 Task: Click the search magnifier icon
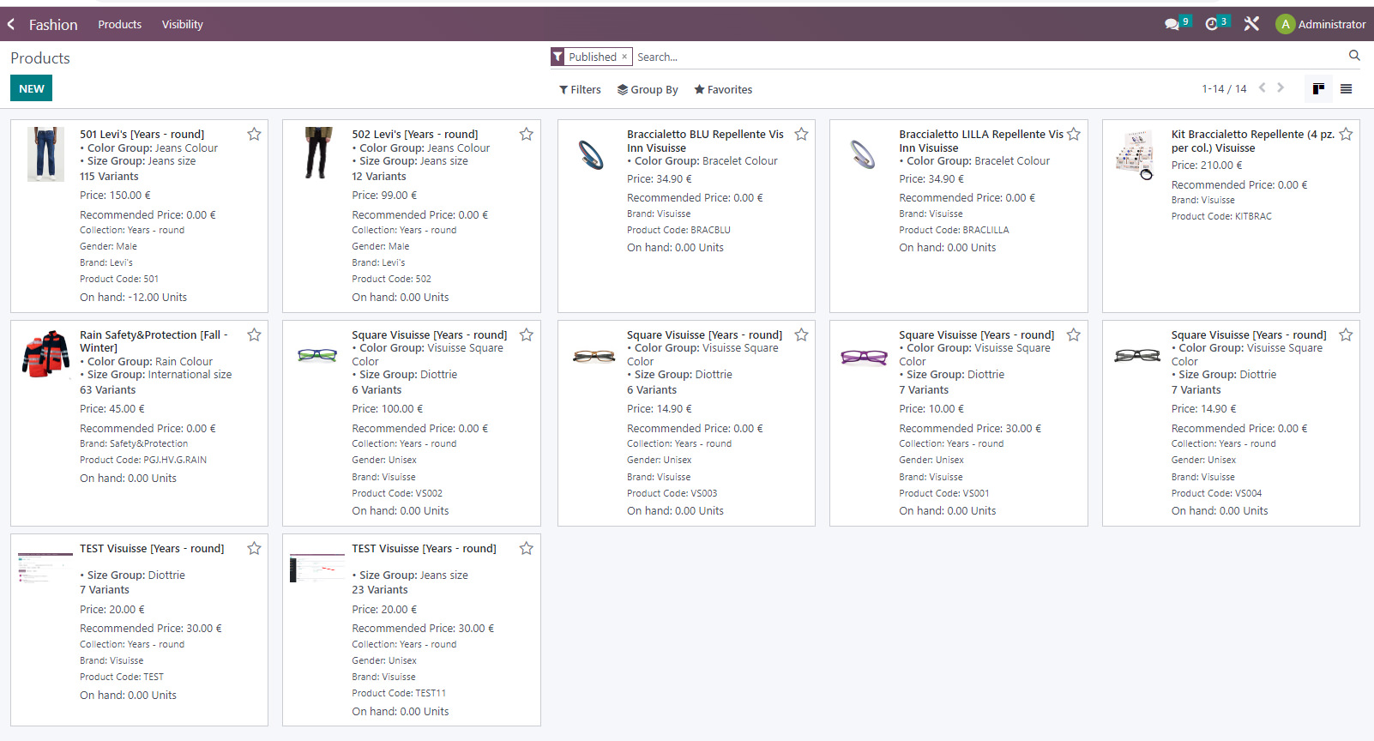[x=1354, y=56]
